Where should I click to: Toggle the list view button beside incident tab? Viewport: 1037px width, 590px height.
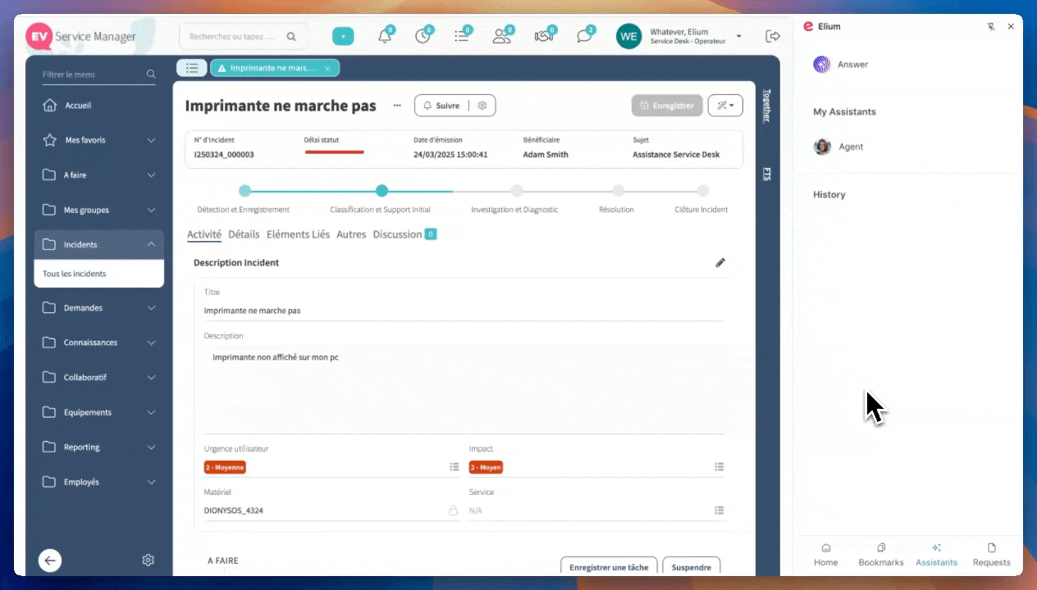click(x=191, y=68)
